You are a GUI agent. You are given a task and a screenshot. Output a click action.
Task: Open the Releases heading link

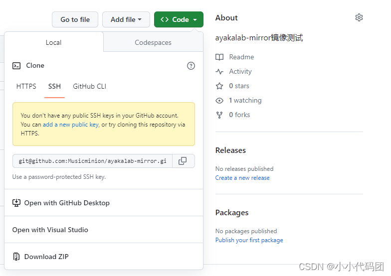click(x=230, y=150)
